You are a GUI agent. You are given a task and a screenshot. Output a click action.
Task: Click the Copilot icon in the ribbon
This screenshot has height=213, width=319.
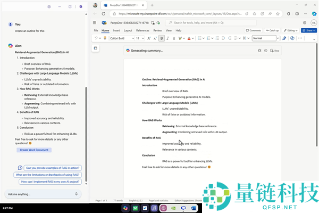292,38
